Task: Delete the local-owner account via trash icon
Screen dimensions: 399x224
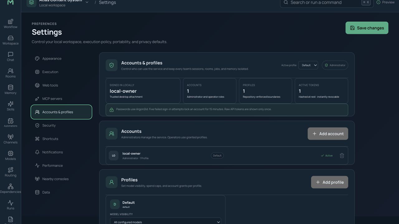Action: coord(342,156)
